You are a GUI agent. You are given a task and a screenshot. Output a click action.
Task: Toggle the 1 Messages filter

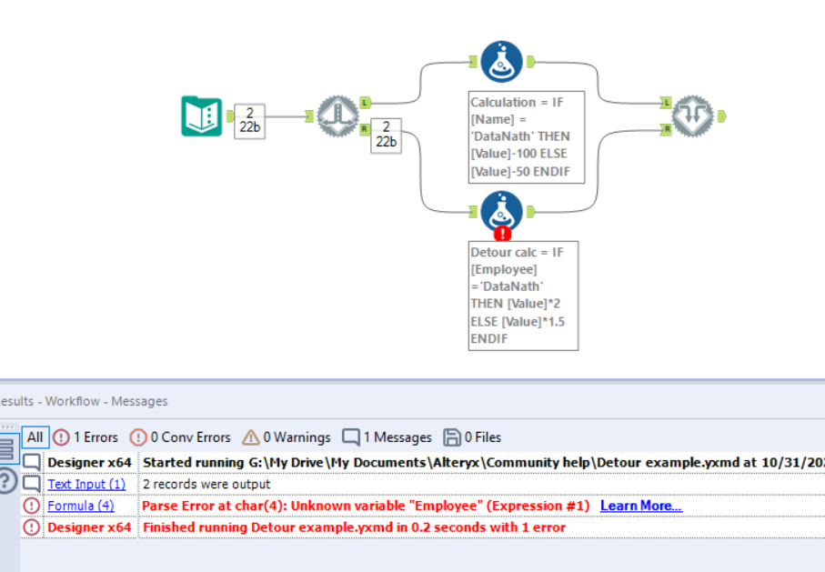(x=386, y=437)
